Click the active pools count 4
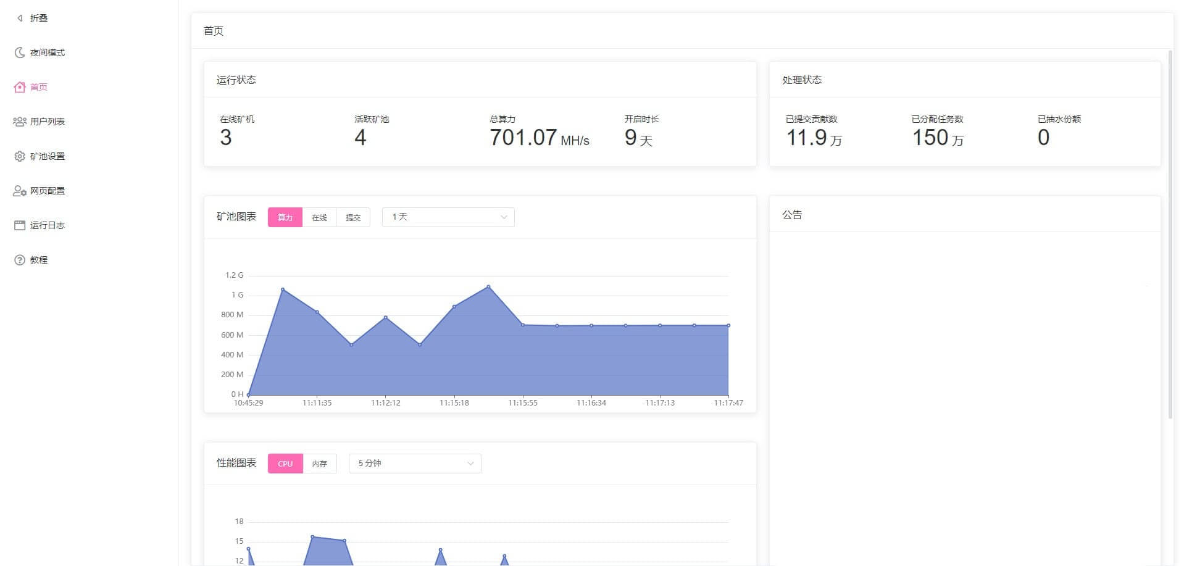The width and height of the screenshot is (1184, 566). (x=361, y=138)
